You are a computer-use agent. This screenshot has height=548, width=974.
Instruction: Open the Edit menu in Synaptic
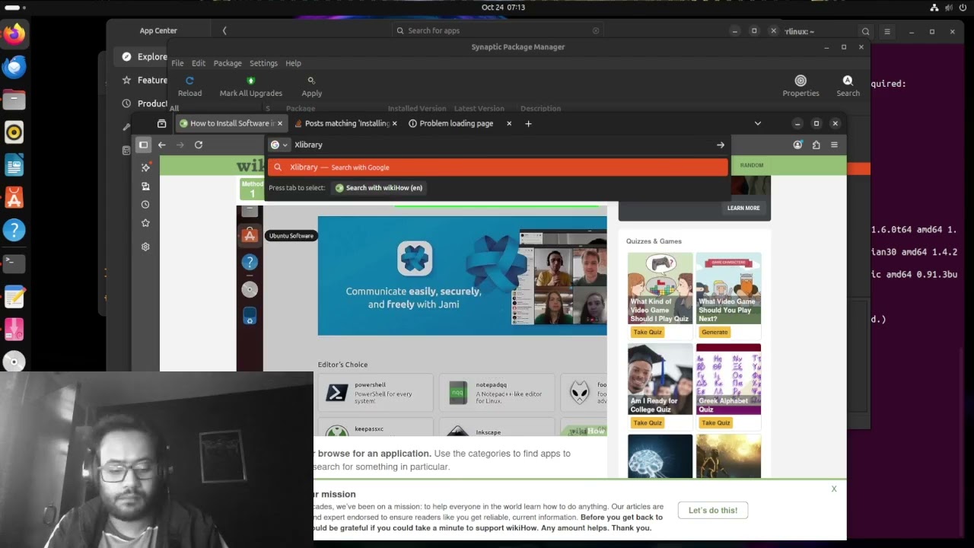199,63
